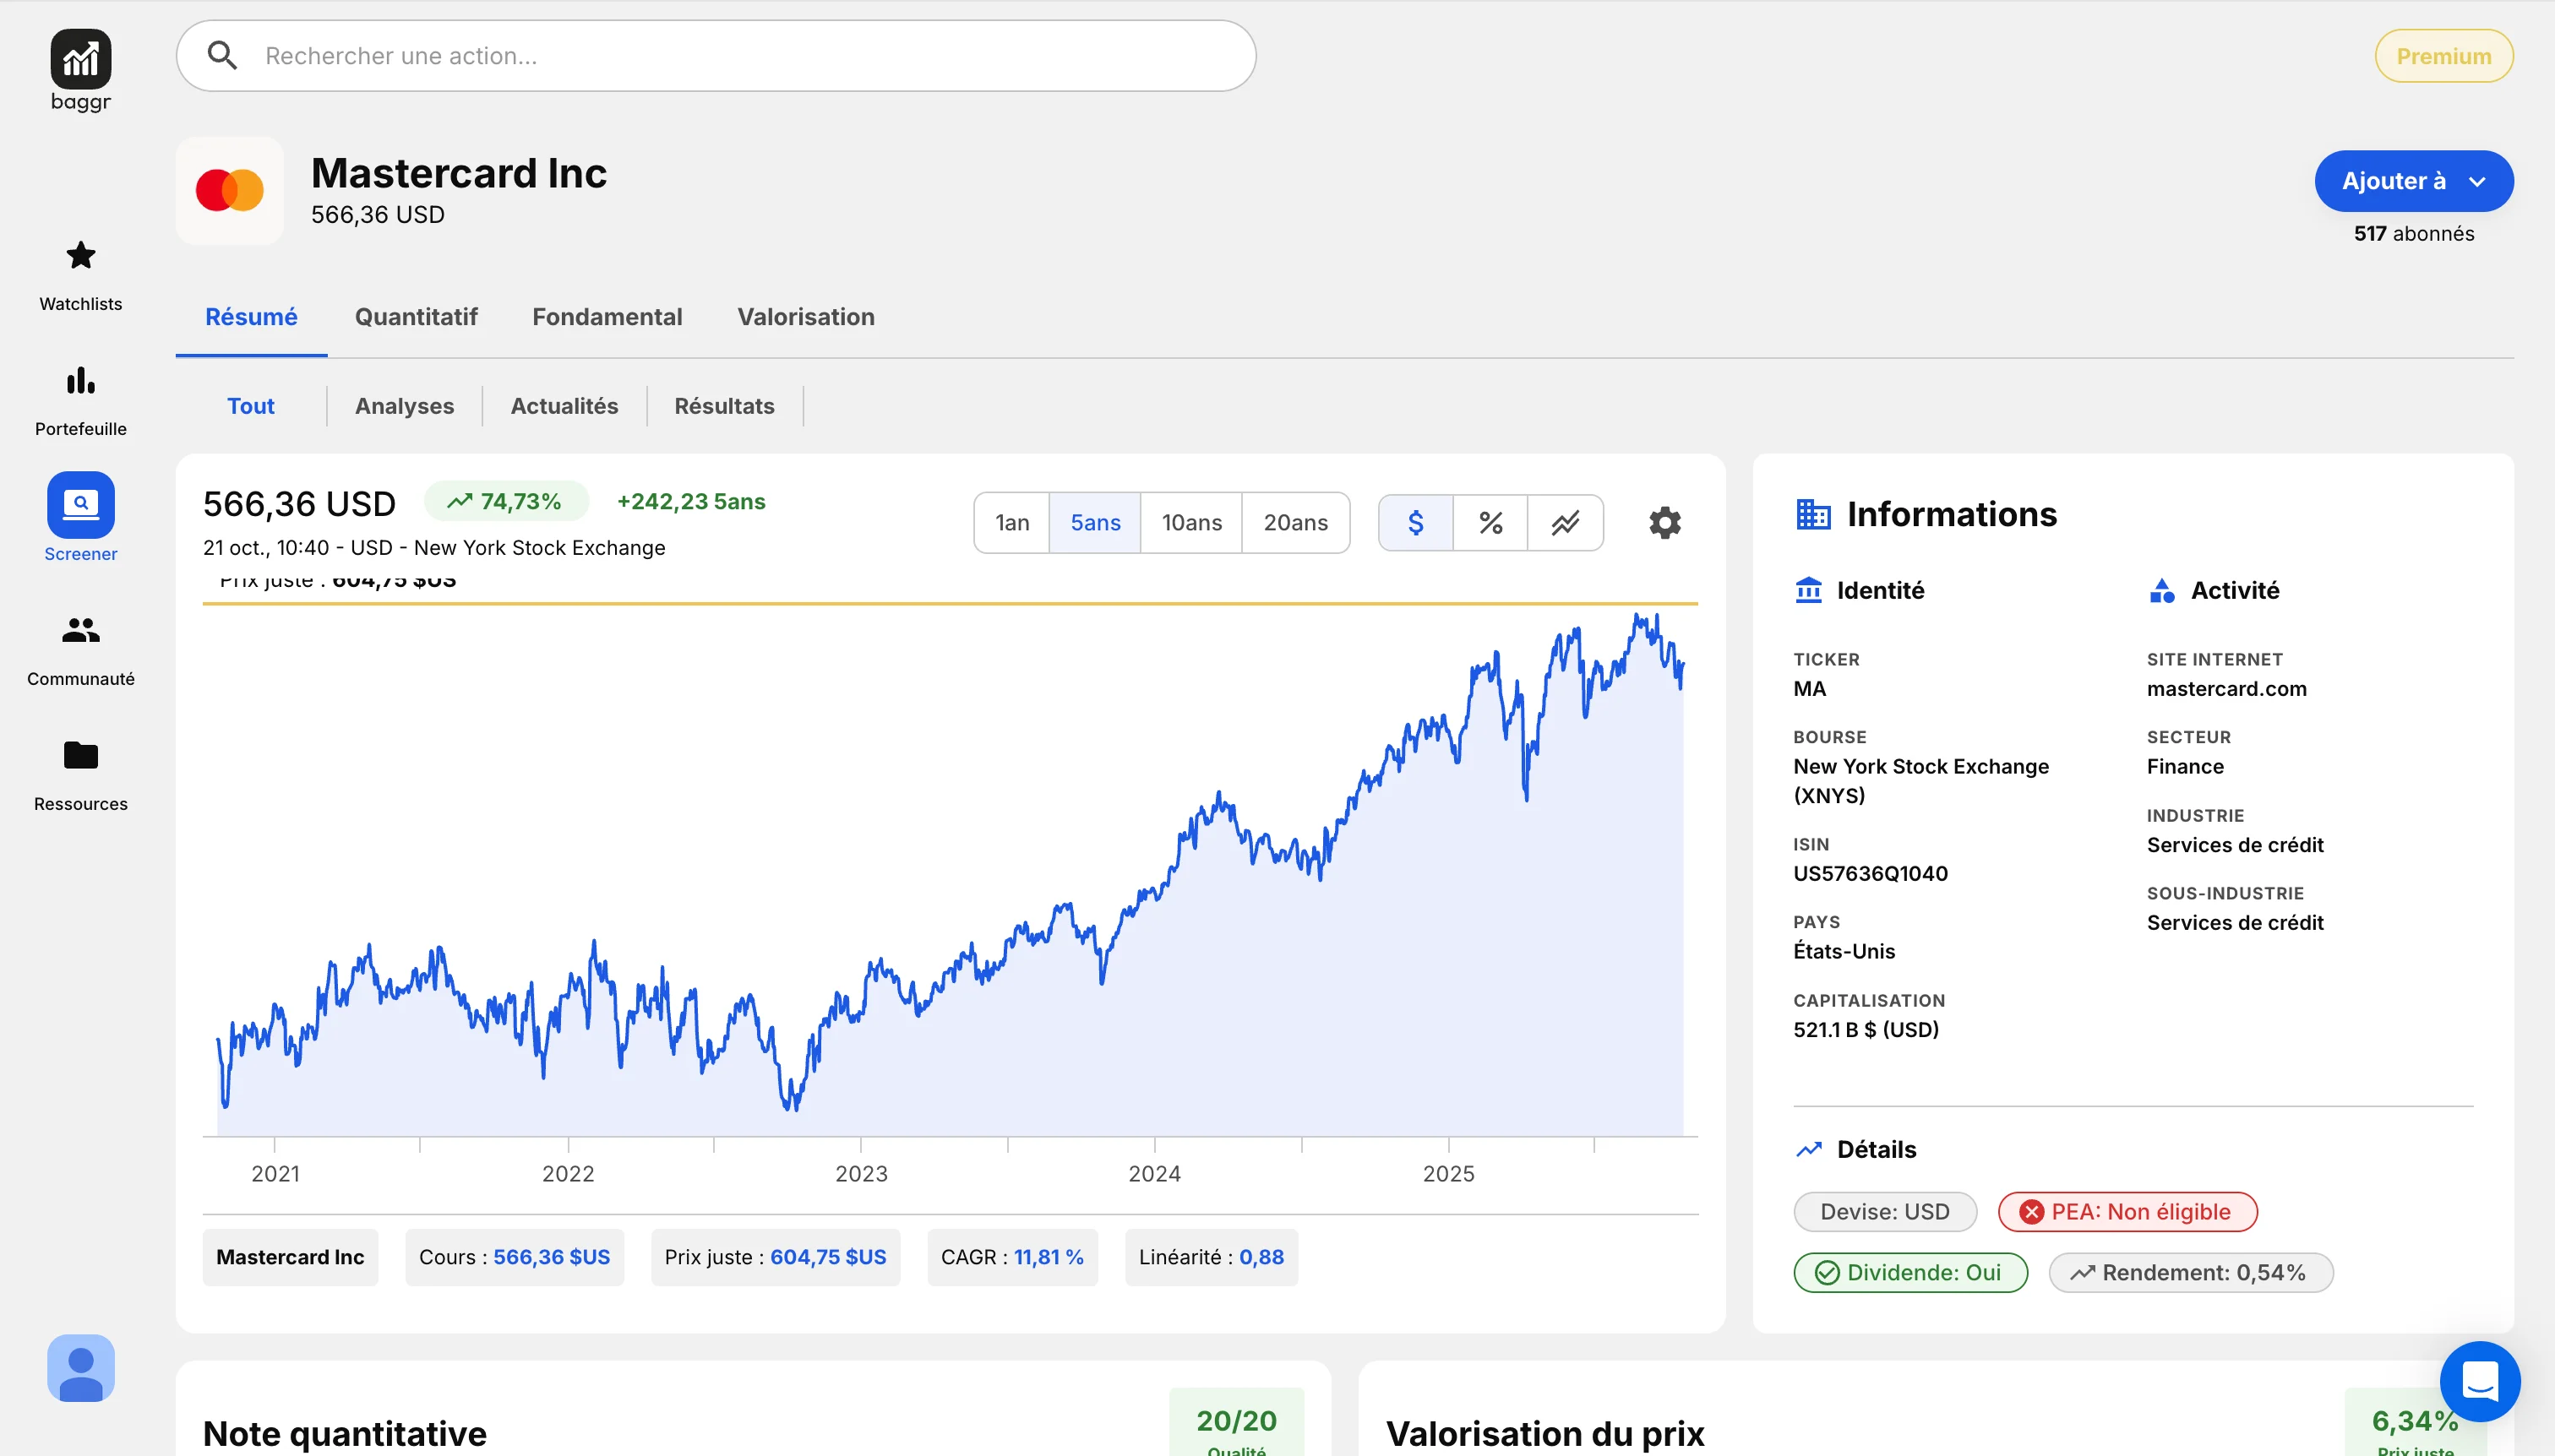Open the Actualités sub-tab
Image resolution: width=2555 pixels, height=1456 pixels.
click(x=564, y=406)
